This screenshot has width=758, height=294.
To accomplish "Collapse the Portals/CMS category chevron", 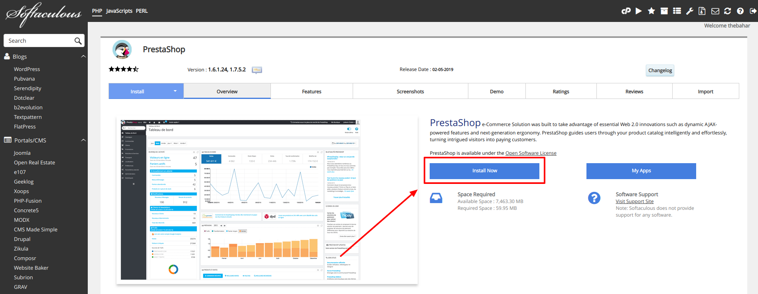I will pos(83,140).
